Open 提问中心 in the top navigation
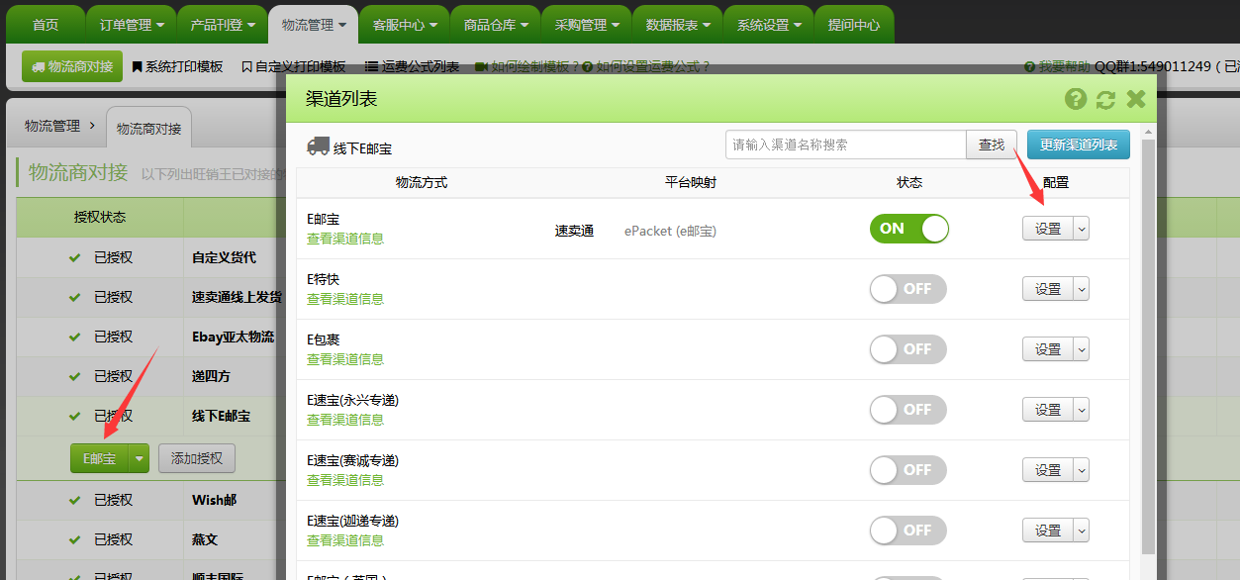1240x580 pixels. [x=854, y=25]
